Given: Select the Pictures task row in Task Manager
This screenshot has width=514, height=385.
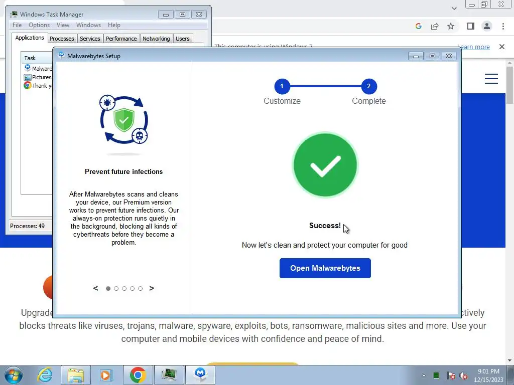Looking at the screenshot, I should click(x=38, y=77).
